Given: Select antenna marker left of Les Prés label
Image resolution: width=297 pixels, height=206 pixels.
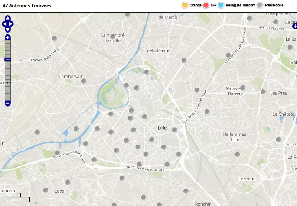Looking at the screenshot, I should pos(263,91).
